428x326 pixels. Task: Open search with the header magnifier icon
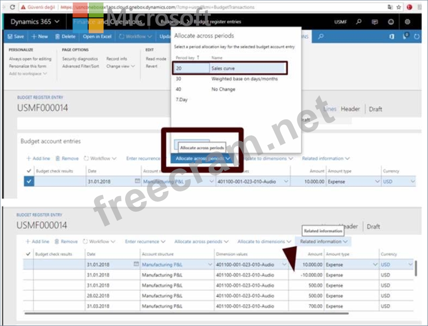click(x=359, y=21)
